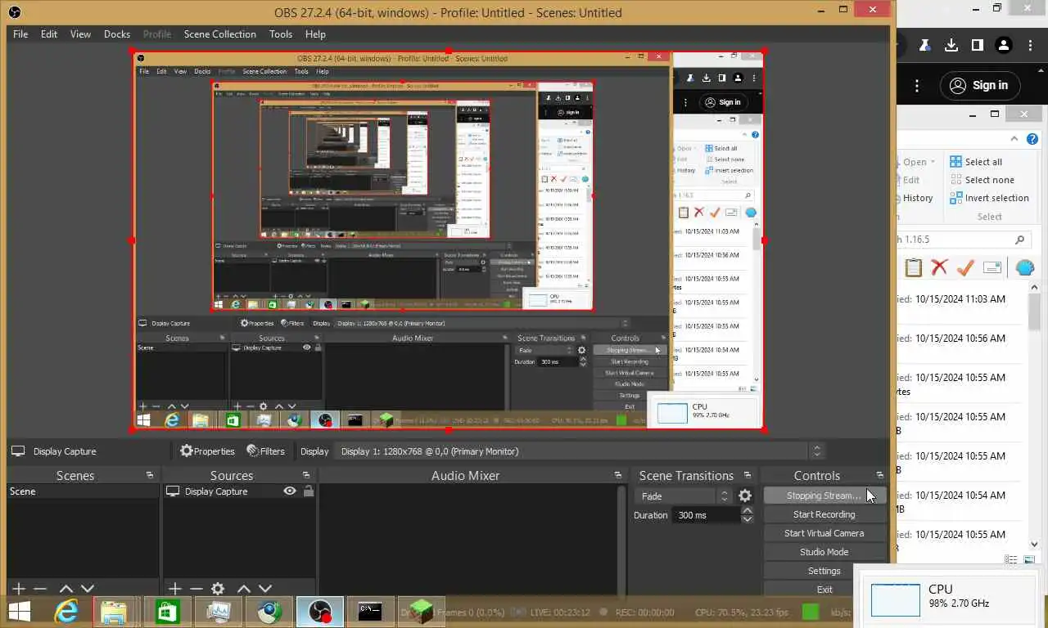Move source up in Sources list
Viewport: 1048px width, 628px height.
click(x=243, y=588)
